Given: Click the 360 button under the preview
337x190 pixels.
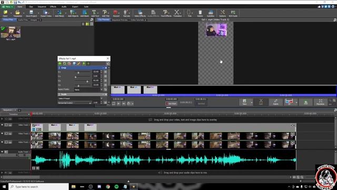Looking at the screenshot, I should tap(305, 102).
